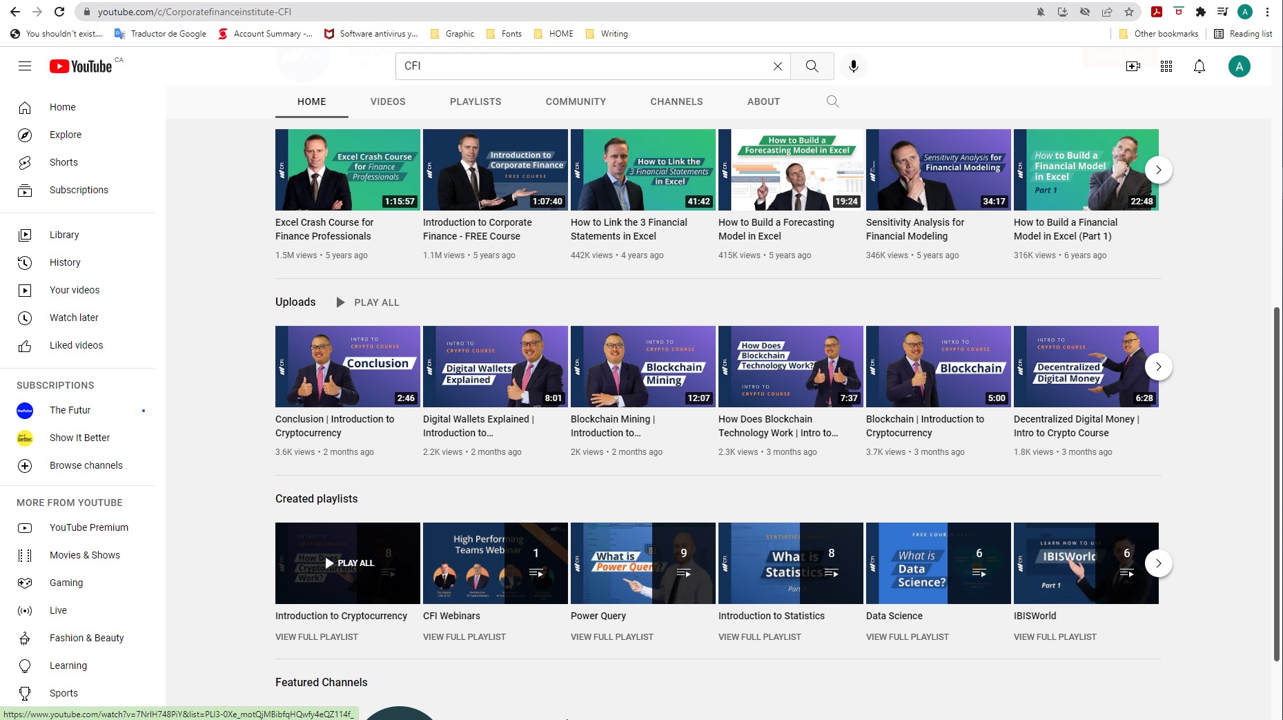View full playlist for CFI Webinars

click(x=464, y=636)
